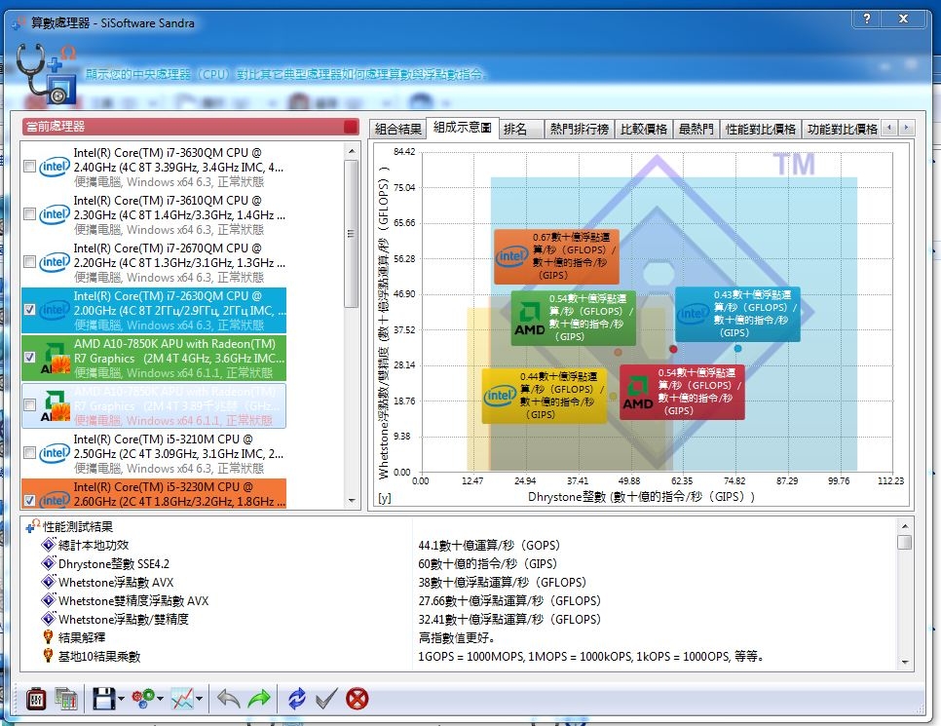Go forward with the green arrow
The height and width of the screenshot is (726, 941).
point(259,699)
